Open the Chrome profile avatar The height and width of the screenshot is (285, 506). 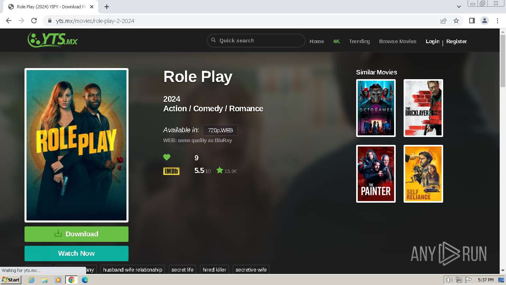point(485,21)
